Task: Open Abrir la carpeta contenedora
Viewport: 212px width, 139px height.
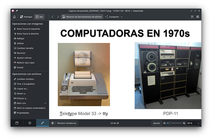Action: (29, 108)
